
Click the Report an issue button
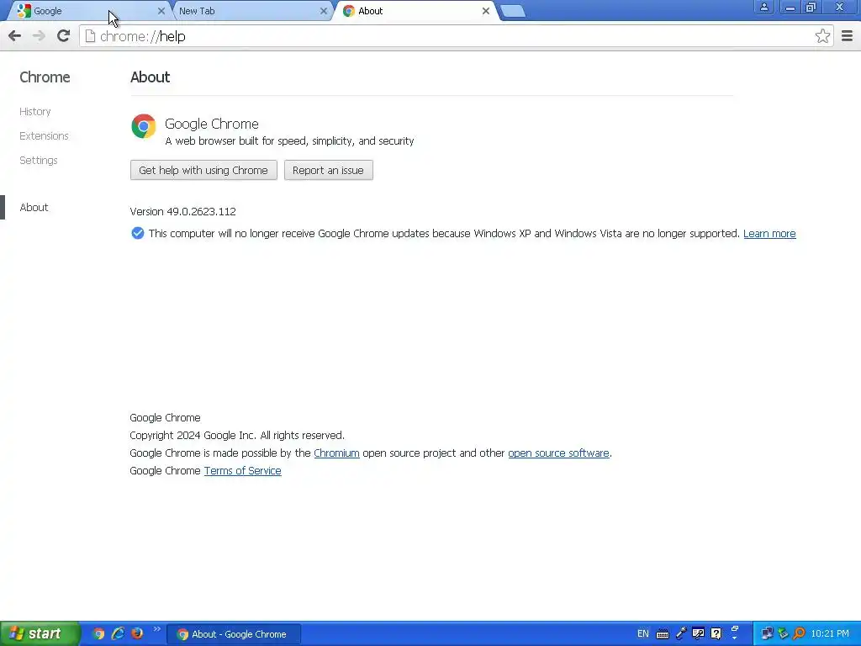click(329, 170)
